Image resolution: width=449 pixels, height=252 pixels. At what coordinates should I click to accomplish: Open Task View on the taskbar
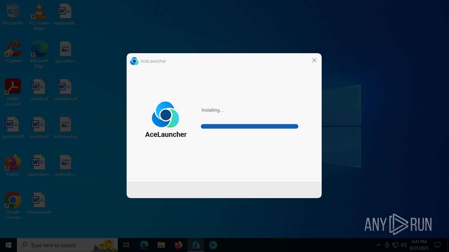[126, 245]
